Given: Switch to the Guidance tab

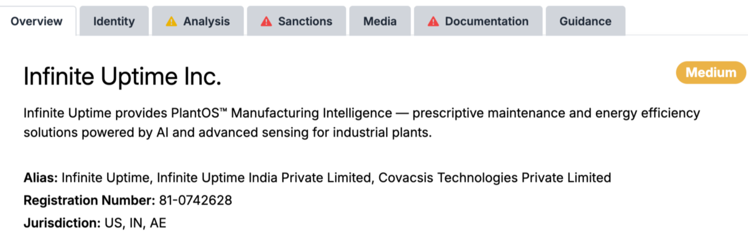Looking at the screenshot, I should pos(585,22).
